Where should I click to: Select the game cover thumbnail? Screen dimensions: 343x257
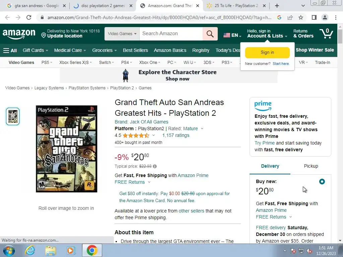pyautogui.click(x=13, y=116)
